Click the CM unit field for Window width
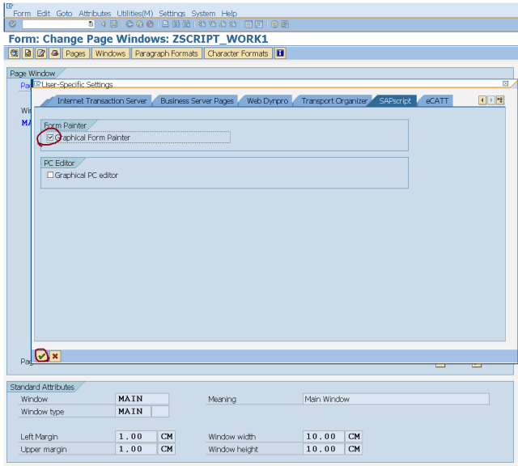This screenshot has width=518, height=466. 354,437
